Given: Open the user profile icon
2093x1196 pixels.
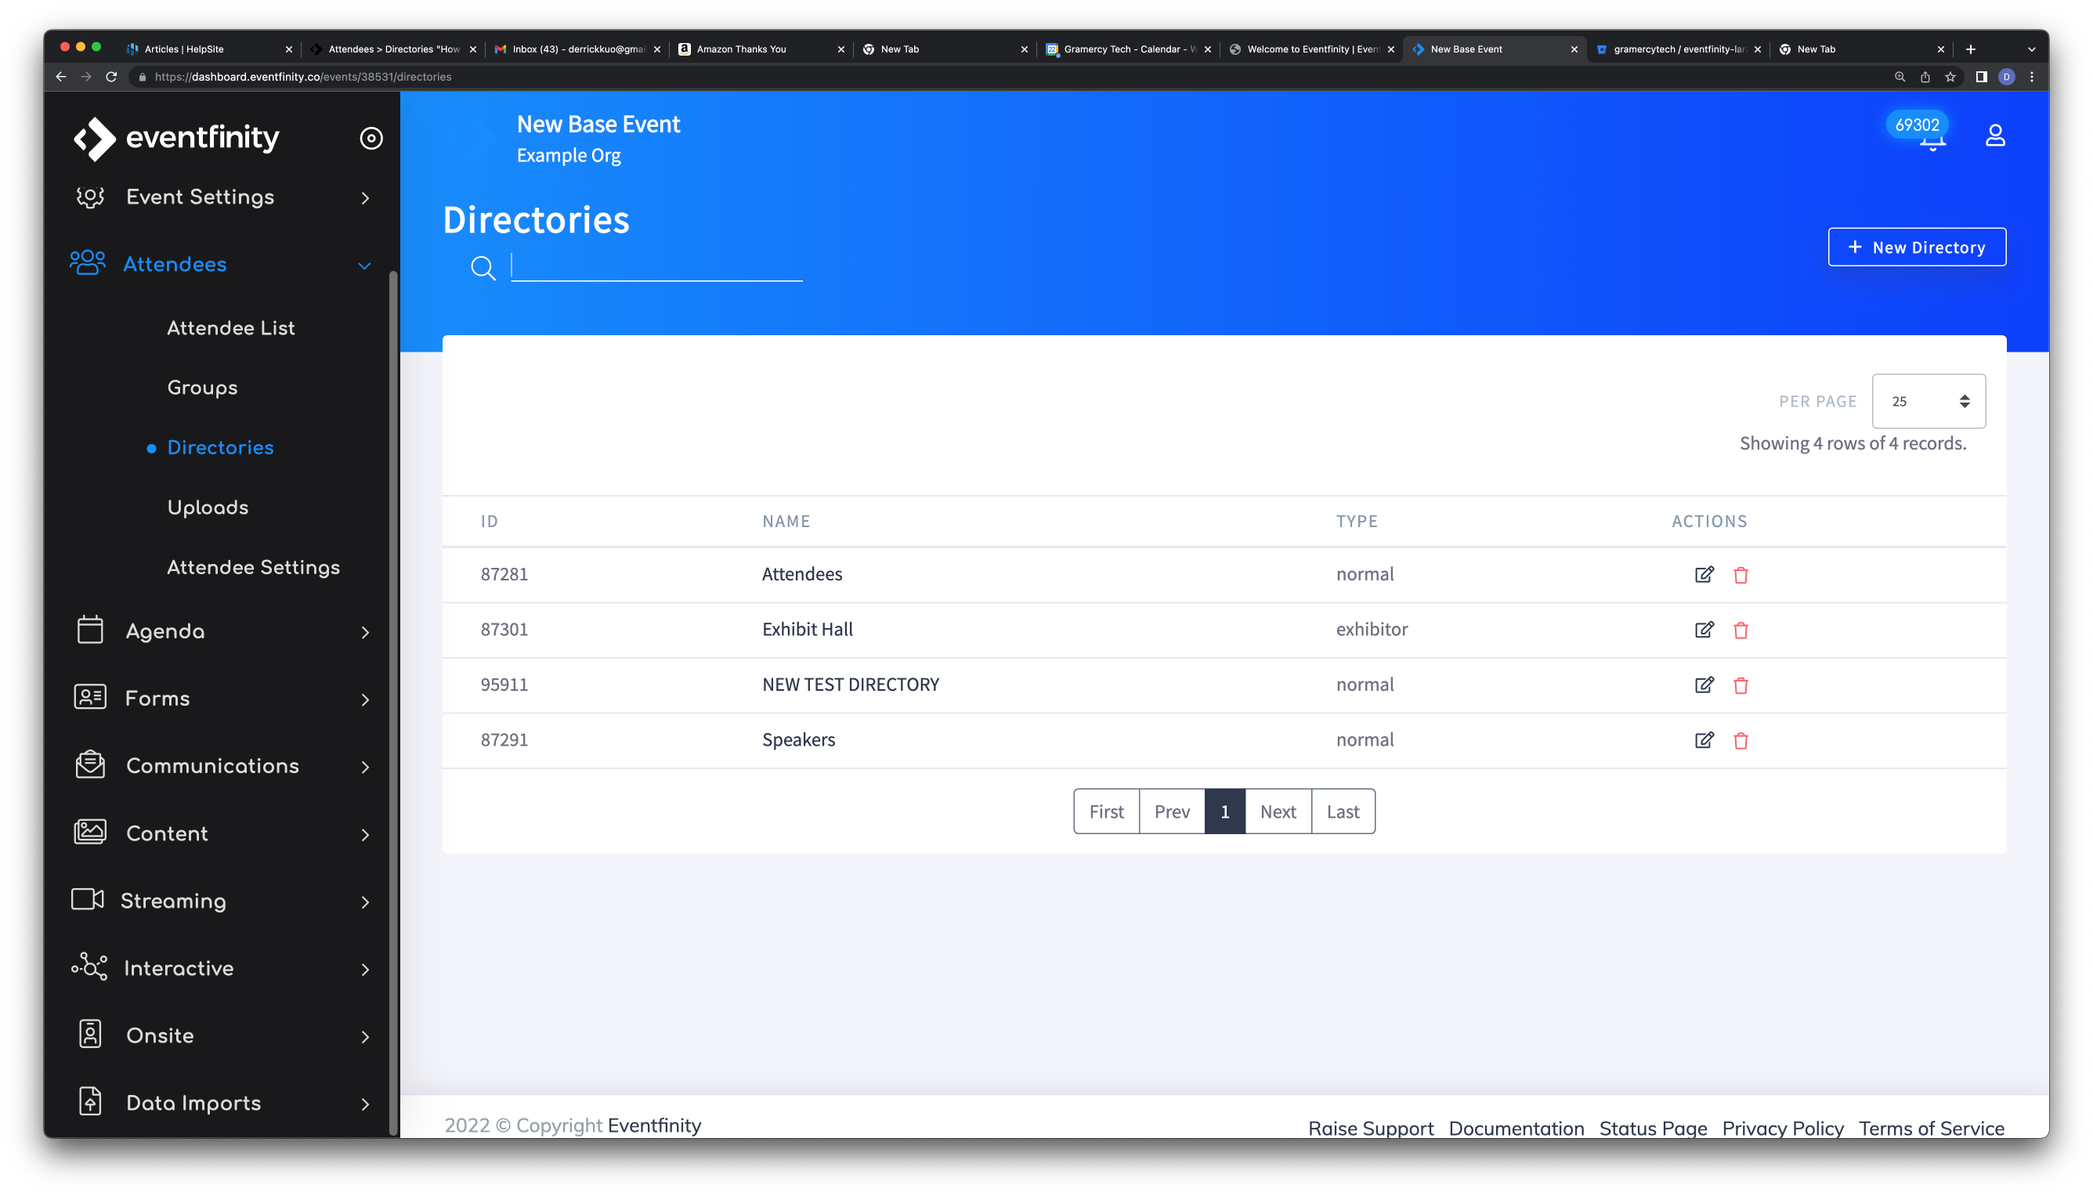Looking at the screenshot, I should coord(1994,135).
